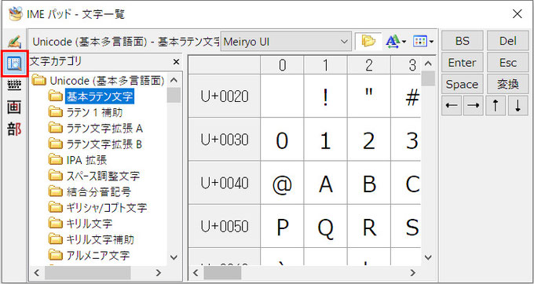Select Unicode (基本多言語面) root node

tap(107, 81)
